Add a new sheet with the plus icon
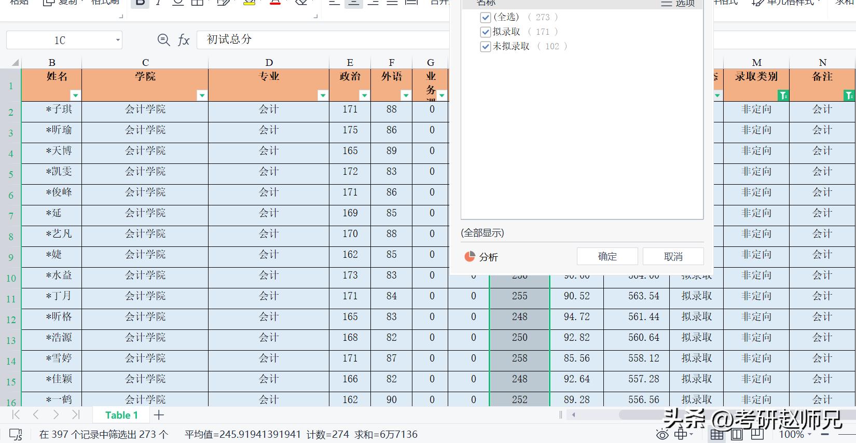Viewport: 856px width, 443px height. 159,415
